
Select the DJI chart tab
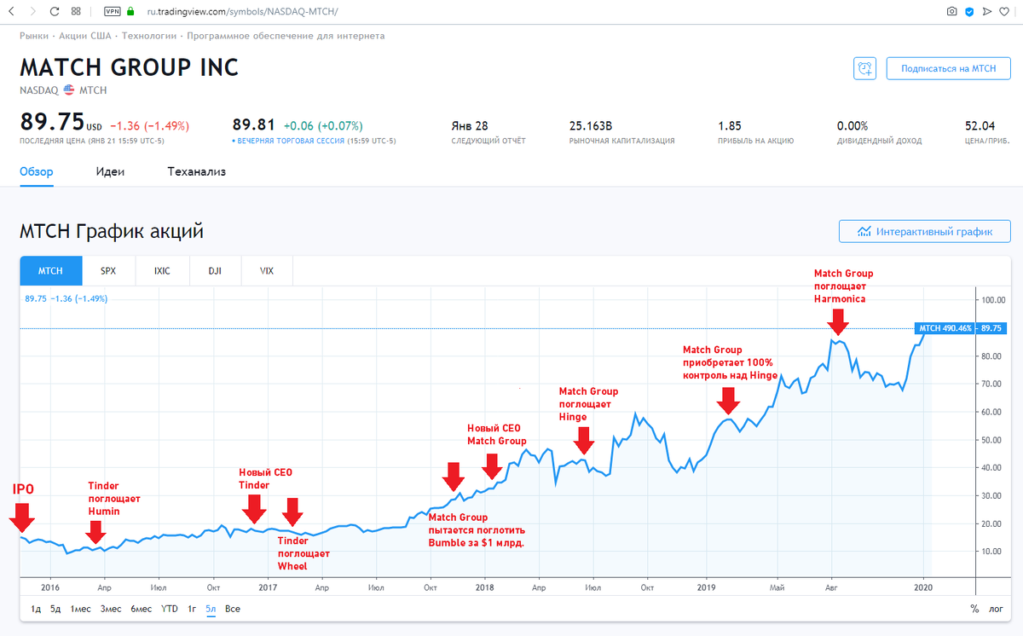(215, 271)
